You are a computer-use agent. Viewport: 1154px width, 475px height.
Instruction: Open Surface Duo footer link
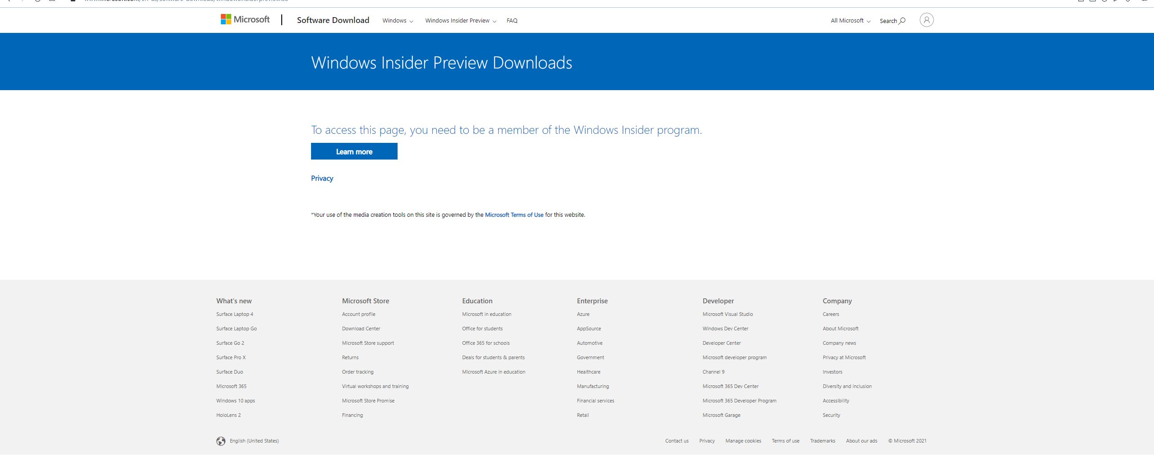(230, 372)
